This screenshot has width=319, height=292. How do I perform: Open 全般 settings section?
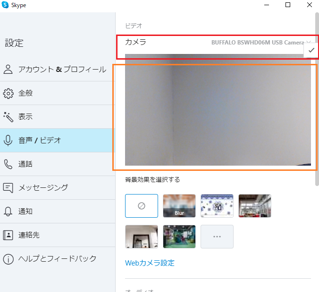(58, 93)
